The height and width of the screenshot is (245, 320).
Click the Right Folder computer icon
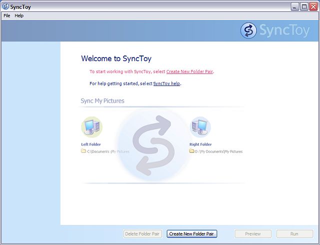pos(200,127)
